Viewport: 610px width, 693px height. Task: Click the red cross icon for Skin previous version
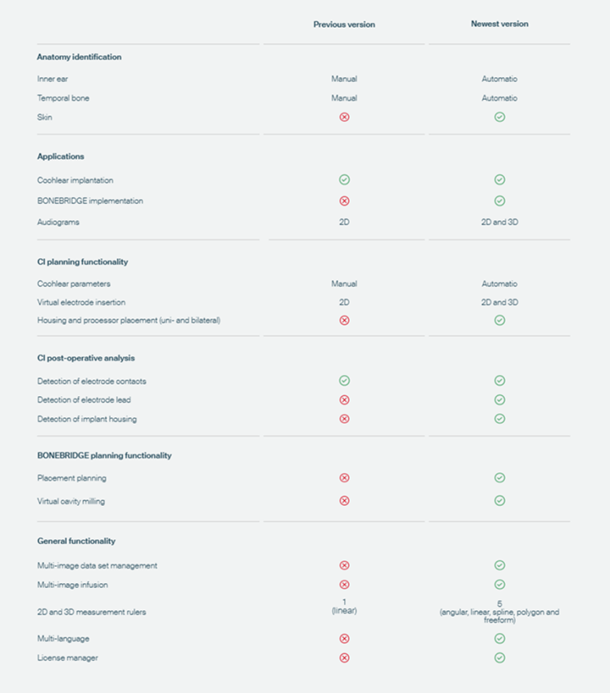(344, 117)
